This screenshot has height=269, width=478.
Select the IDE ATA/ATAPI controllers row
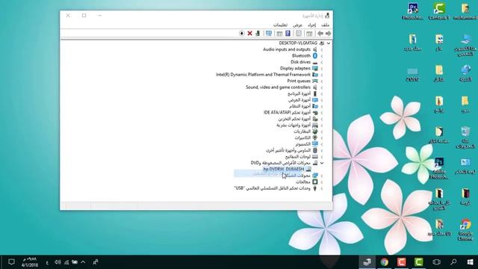click(287, 113)
